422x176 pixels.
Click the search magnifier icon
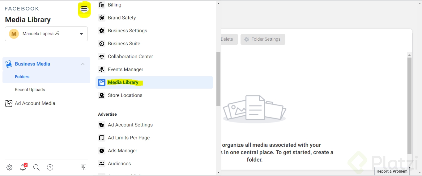(36, 167)
